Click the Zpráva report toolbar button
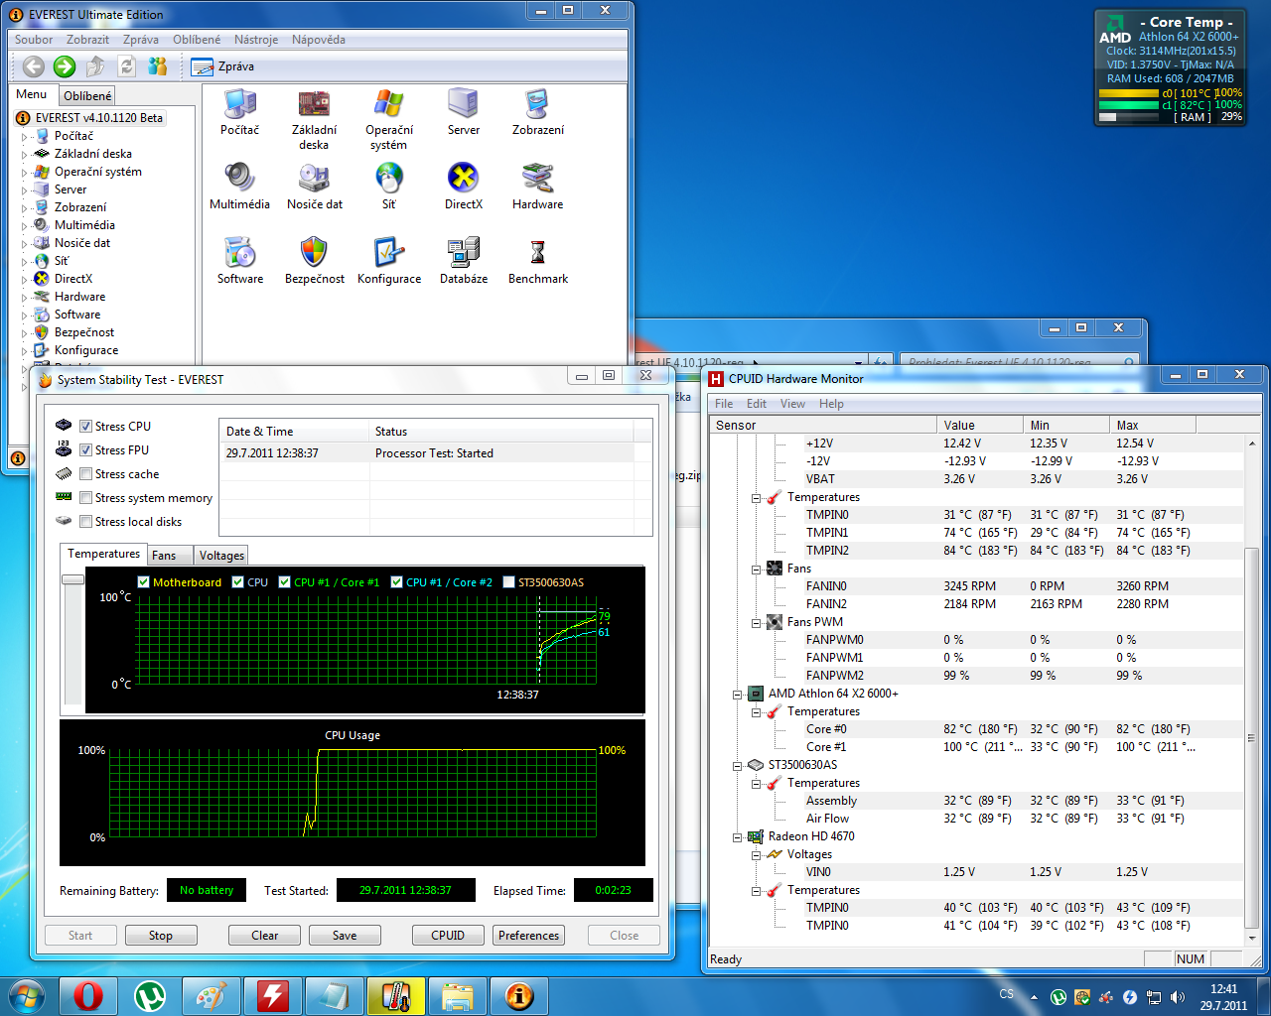Viewport: 1271px width, 1016px height. tap(222, 66)
